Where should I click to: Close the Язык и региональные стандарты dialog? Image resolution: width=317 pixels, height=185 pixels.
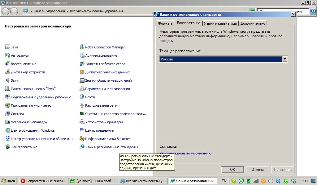(x=293, y=14)
